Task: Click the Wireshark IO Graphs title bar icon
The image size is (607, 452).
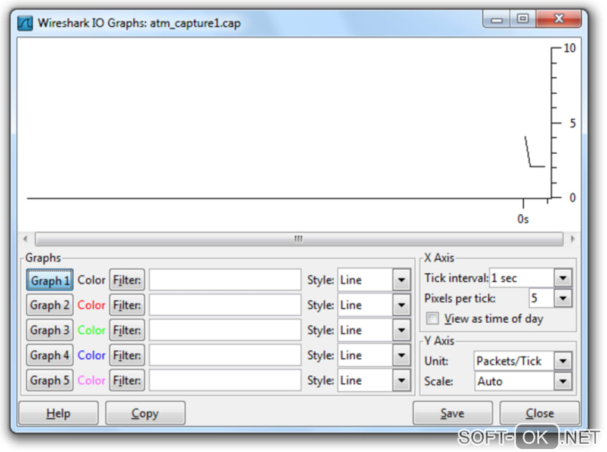Action: click(x=25, y=23)
